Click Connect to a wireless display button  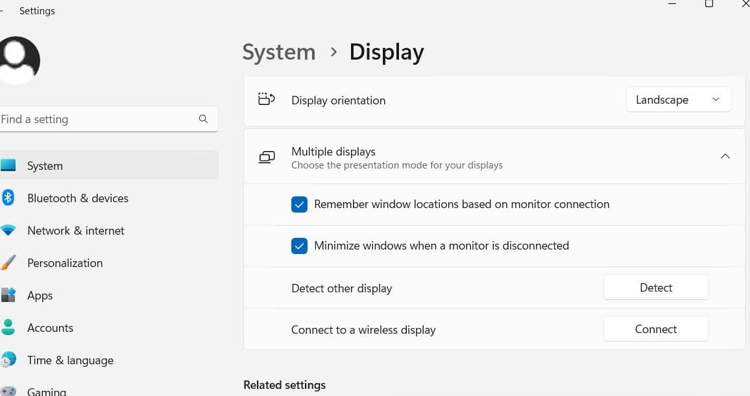pyautogui.click(x=656, y=329)
